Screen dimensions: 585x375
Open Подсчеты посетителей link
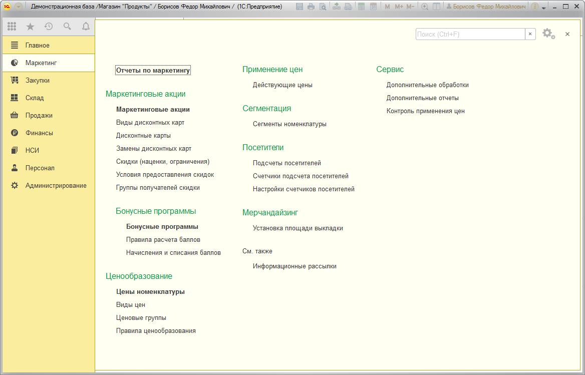pyautogui.click(x=286, y=163)
